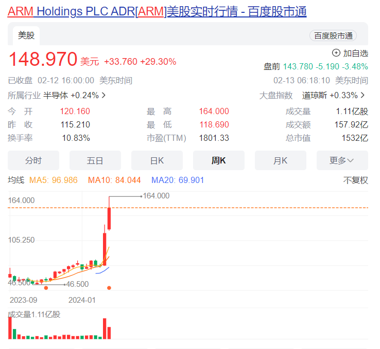Click the 成交量1.11亿股 volume chart label
The width and height of the screenshot is (380, 349).
point(34,315)
